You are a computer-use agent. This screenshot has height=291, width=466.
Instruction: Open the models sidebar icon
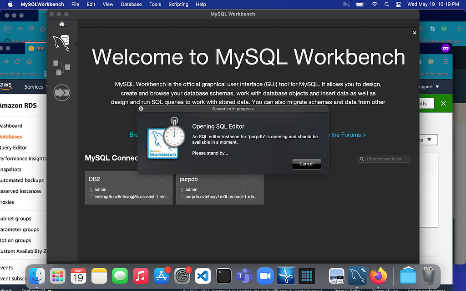click(x=61, y=68)
